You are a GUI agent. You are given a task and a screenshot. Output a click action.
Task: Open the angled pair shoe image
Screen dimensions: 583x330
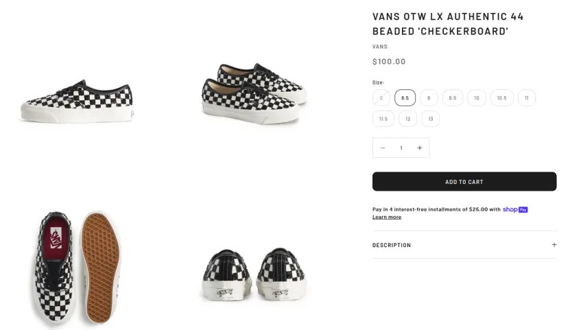[254, 93]
